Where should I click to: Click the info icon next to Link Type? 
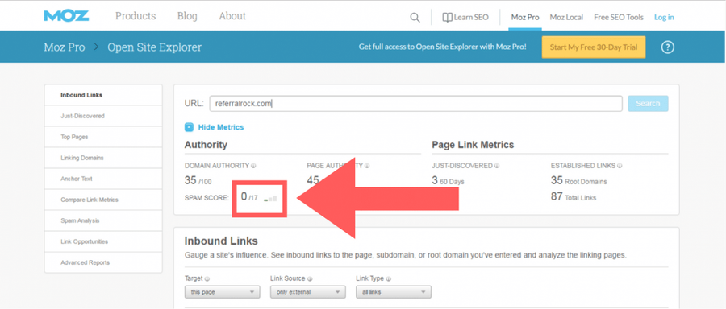(388, 279)
